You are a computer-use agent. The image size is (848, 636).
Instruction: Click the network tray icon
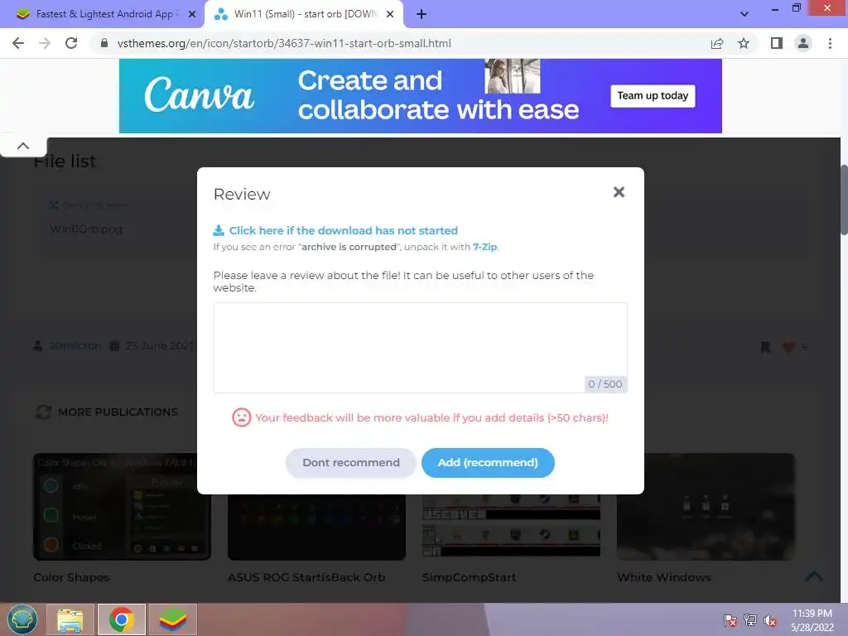(750, 620)
